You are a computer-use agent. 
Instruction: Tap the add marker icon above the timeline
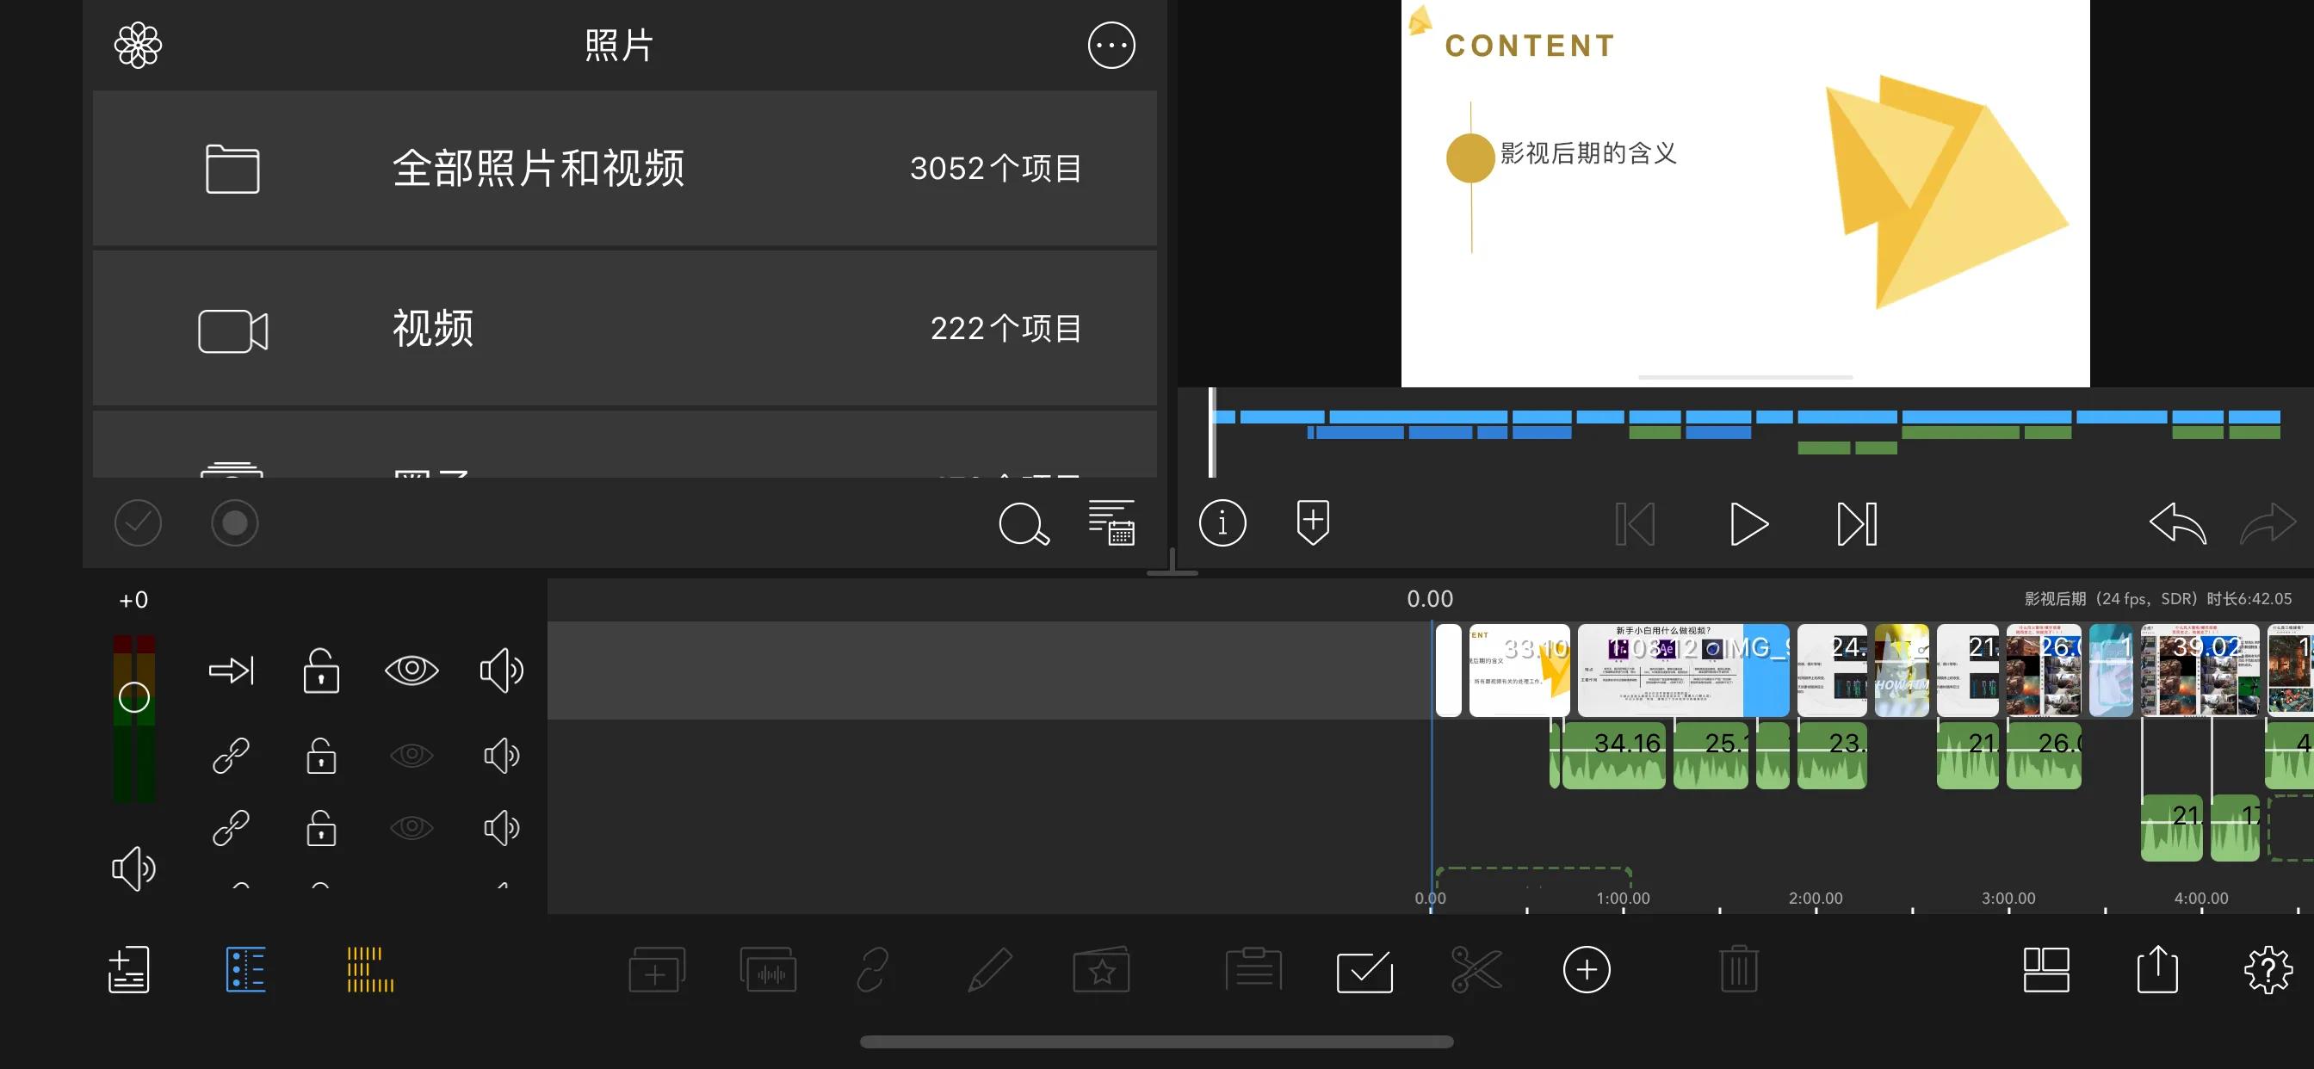[1313, 522]
